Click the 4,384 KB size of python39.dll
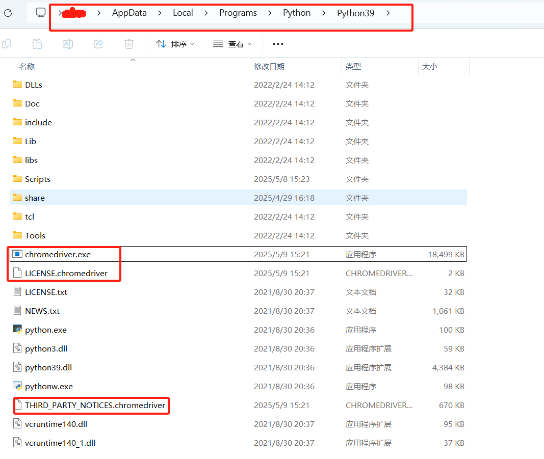The width and height of the screenshot is (544, 459). [448, 367]
